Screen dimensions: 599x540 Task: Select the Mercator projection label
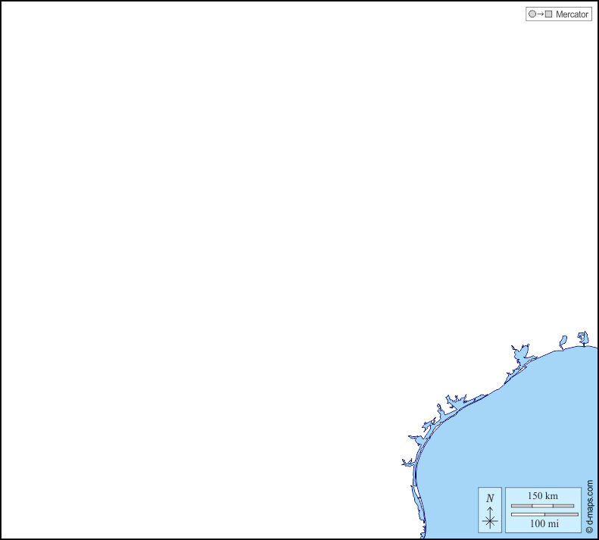pyautogui.click(x=572, y=14)
